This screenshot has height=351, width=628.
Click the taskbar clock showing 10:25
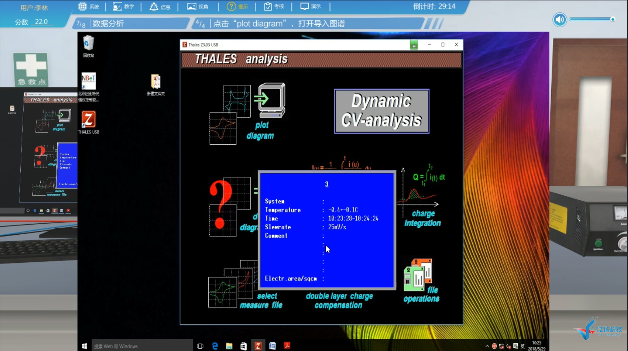[x=537, y=346]
